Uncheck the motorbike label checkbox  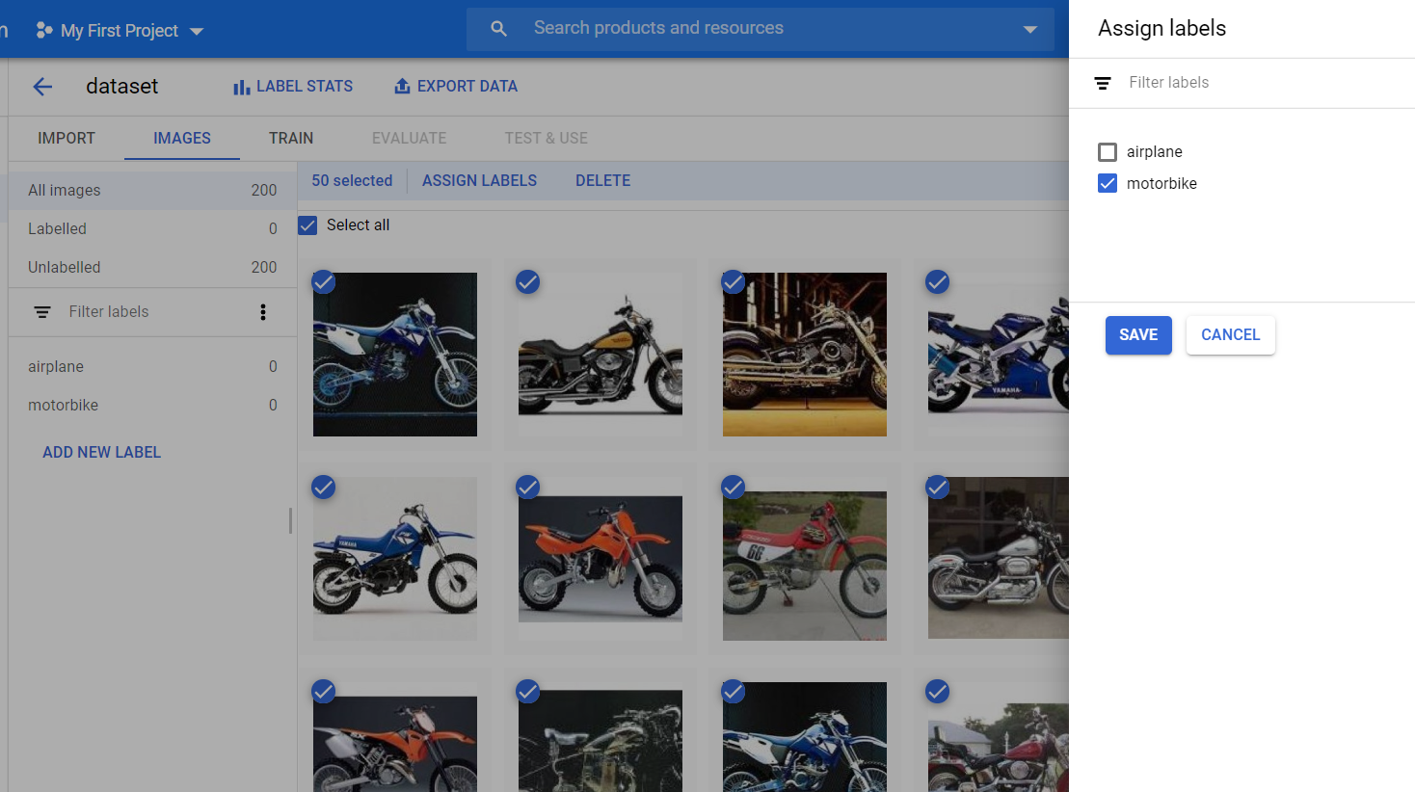[1108, 183]
